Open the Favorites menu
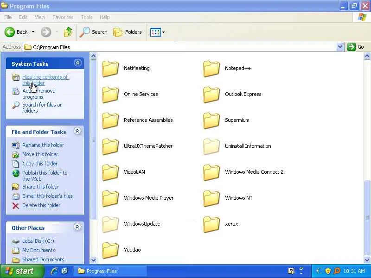Screen dimensions: 371x278 [63, 17]
